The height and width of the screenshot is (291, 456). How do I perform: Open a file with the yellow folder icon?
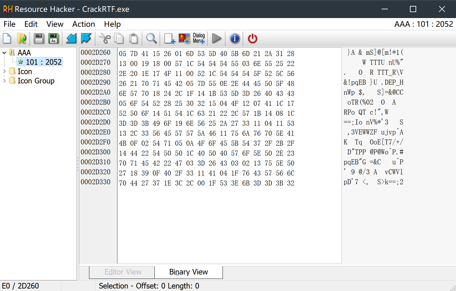(x=22, y=39)
